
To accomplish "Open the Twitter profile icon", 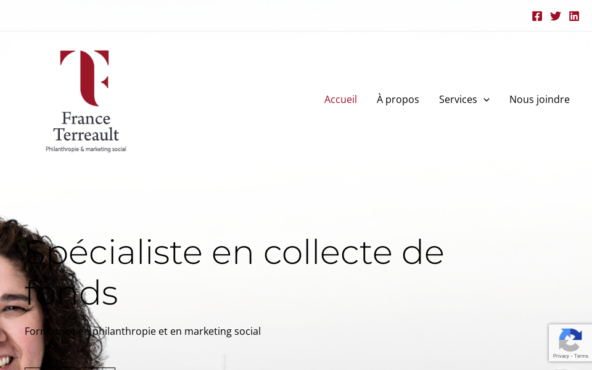I will coord(556,16).
